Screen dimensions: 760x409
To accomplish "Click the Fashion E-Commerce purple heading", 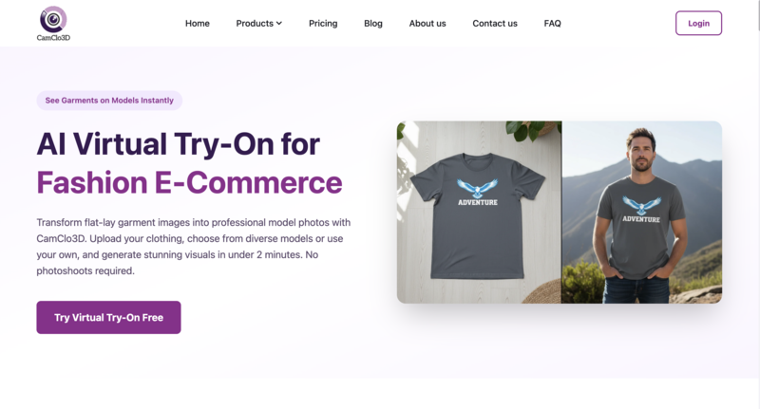I will tap(189, 182).
